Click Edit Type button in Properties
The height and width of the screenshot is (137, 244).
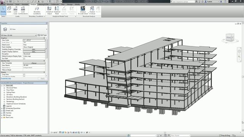tap(42, 35)
